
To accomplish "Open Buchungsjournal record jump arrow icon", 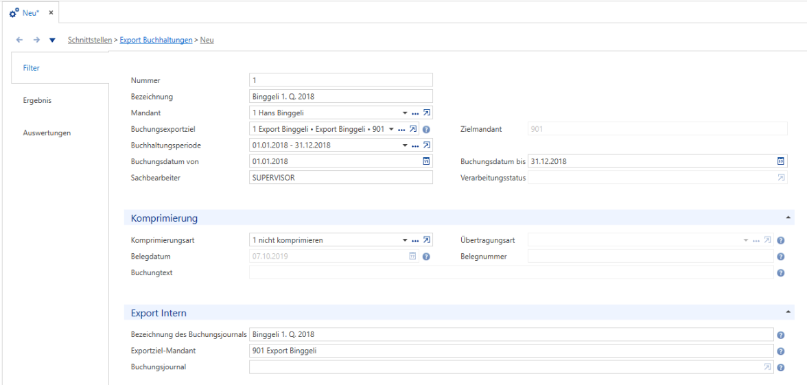I will pos(767,367).
